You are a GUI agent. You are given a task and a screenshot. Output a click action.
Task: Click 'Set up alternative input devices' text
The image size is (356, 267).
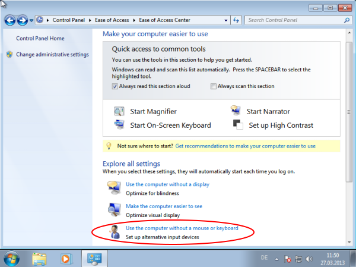click(163, 237)
